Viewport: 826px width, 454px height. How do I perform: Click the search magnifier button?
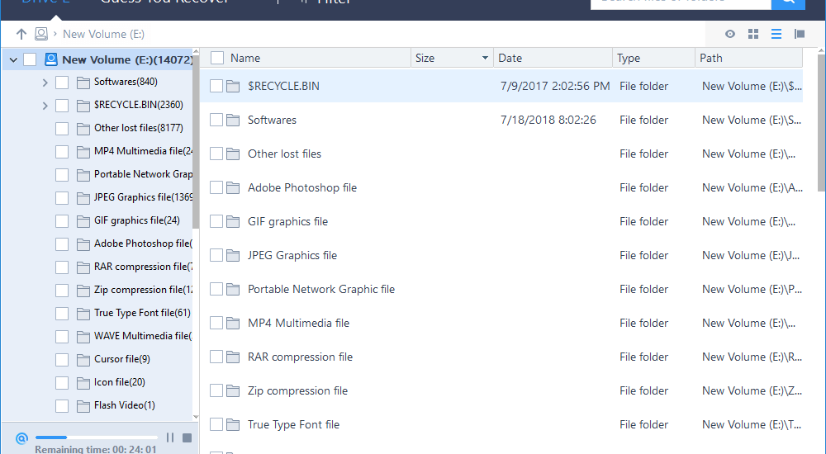tap(788, 2)
